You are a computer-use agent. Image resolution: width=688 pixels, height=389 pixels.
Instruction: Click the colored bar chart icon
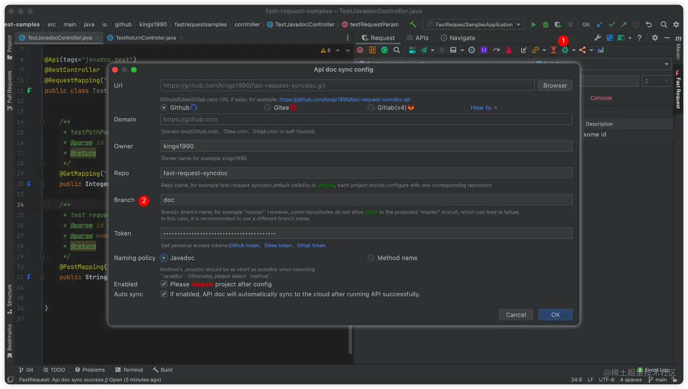point(601,50)
